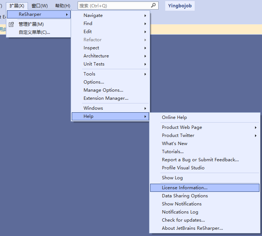Expand the Unit Tests submenu
The height and width of the screenshot is (236, 262).
point(110,64)
